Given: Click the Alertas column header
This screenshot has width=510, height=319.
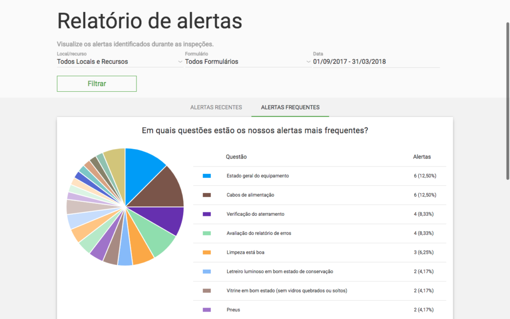Looking at the screenshot, I should coord(421,157).
